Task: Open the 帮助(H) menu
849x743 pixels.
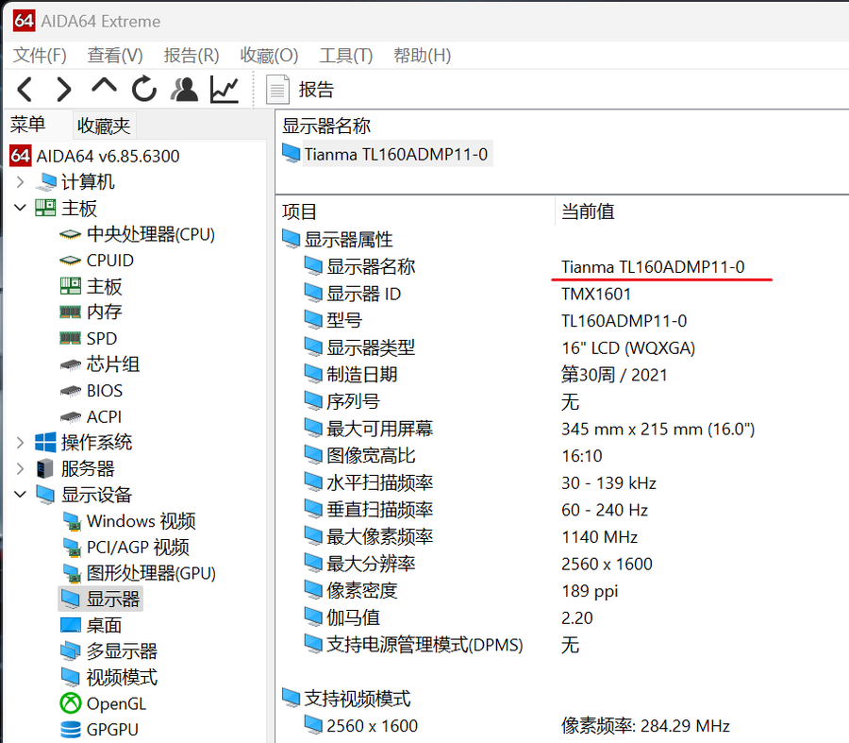Action: tap(422, 55)
